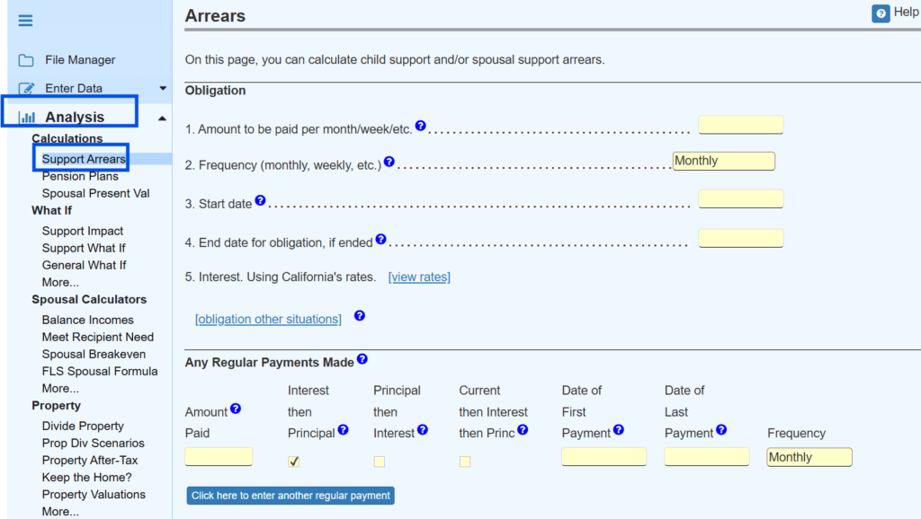Show help for amount to be paid

[421, 126]
